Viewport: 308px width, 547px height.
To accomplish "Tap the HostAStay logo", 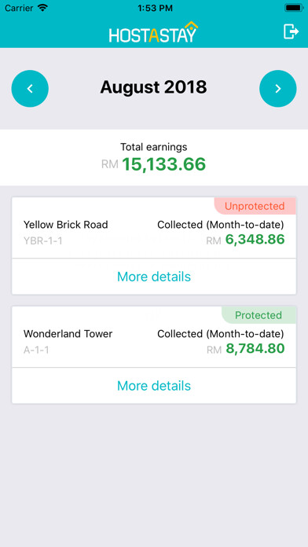I will (154, 32).
